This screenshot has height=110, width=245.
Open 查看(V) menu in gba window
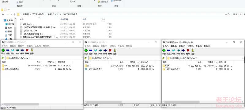(x=182, y=46)
